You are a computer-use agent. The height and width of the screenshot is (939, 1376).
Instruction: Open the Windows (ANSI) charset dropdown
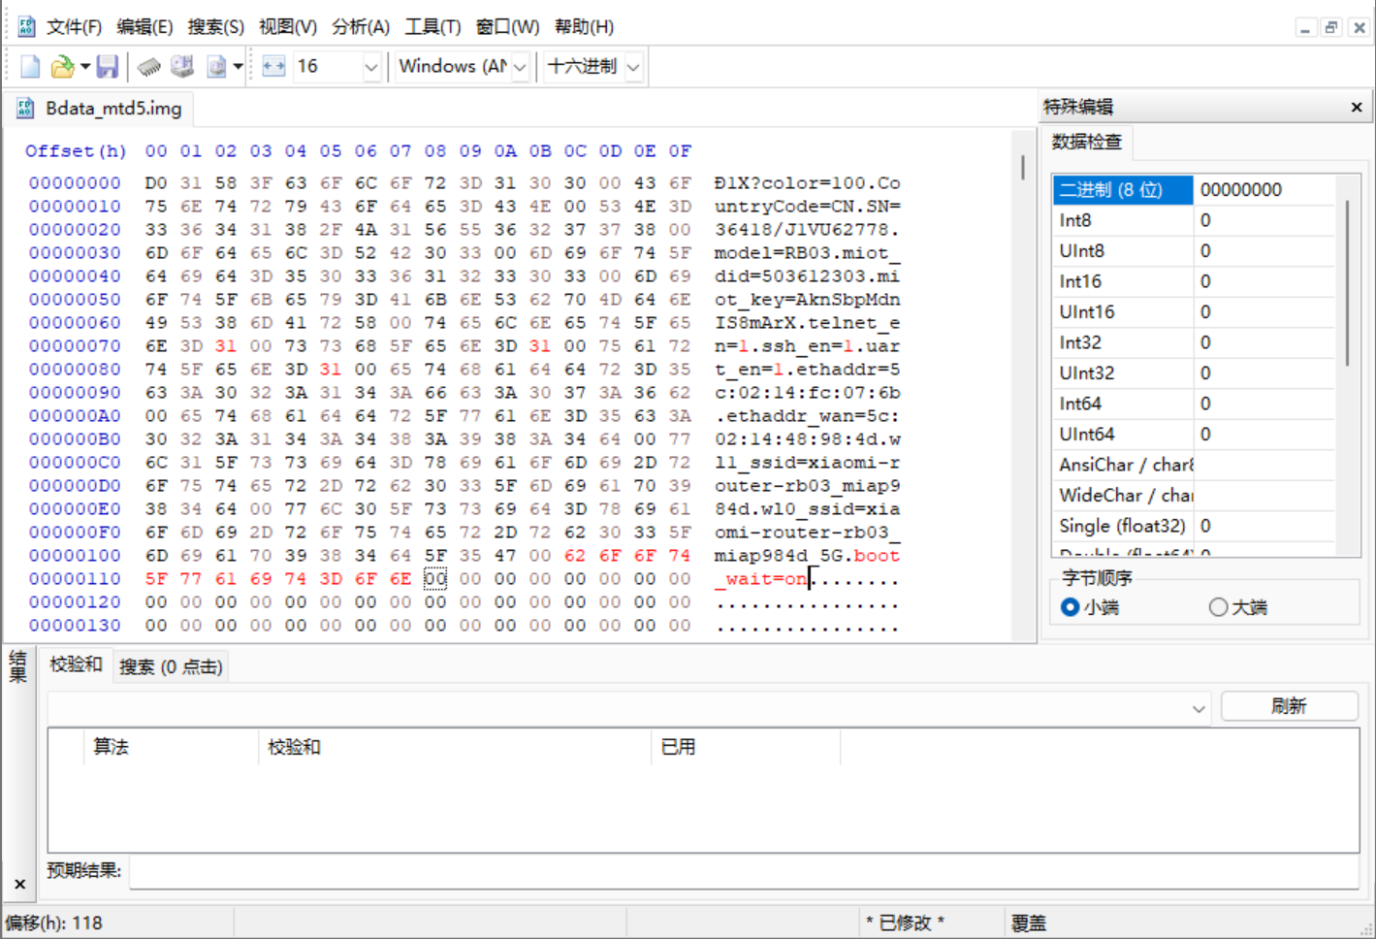[520, 67]
